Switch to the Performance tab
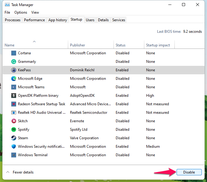 coord(34,20)
